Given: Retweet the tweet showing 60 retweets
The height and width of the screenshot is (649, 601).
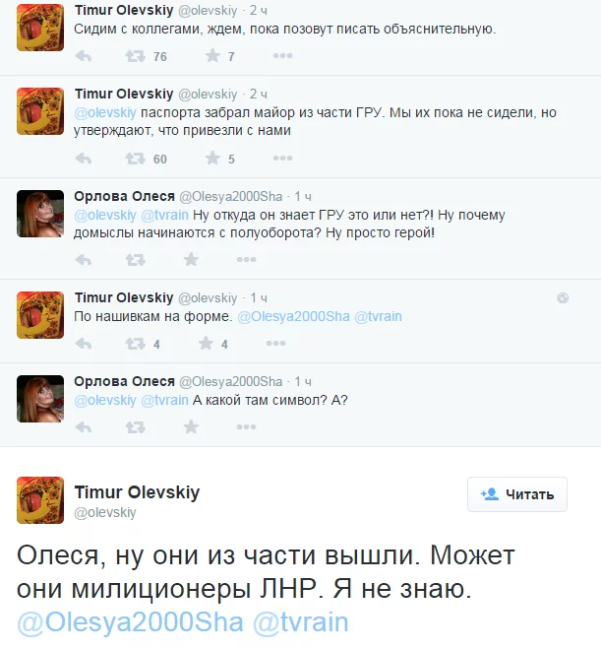Looking at the screenshot, I should pyautogui.click(x=135, y=160).
